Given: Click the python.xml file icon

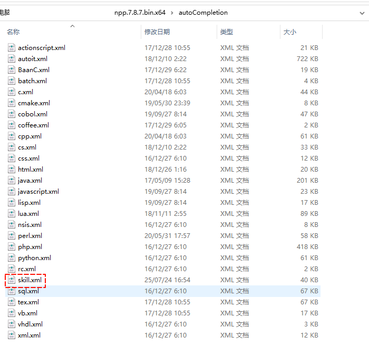Looking at the screenshot, I should click(13, 258).
